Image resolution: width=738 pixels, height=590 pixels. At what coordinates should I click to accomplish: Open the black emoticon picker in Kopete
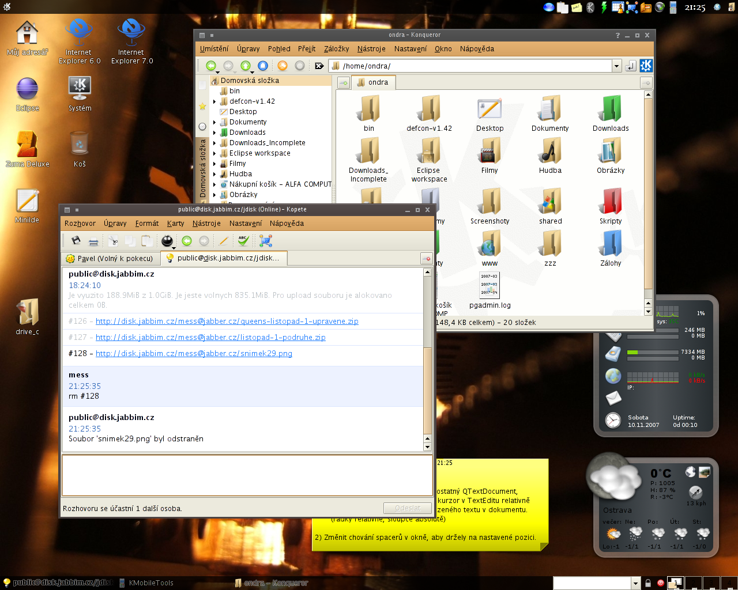tap(167, 241)
